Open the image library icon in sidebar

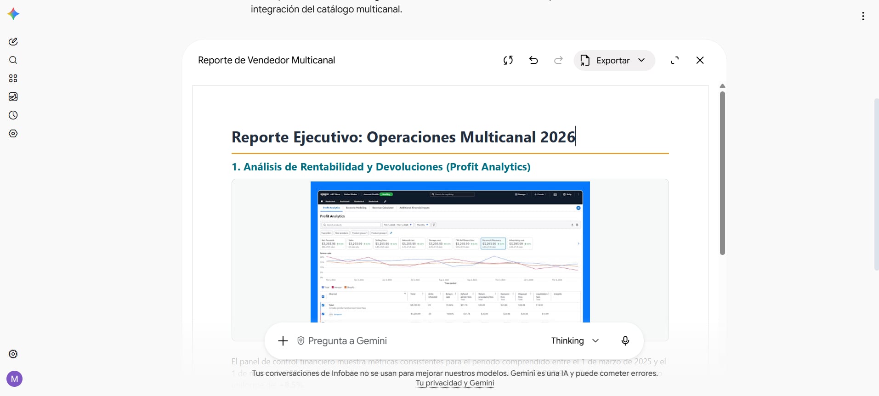coord(13,97)
